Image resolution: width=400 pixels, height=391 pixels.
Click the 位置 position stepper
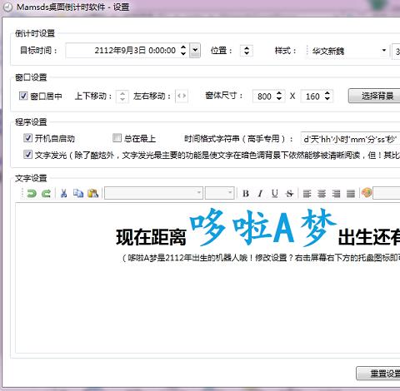click(247, 51)
